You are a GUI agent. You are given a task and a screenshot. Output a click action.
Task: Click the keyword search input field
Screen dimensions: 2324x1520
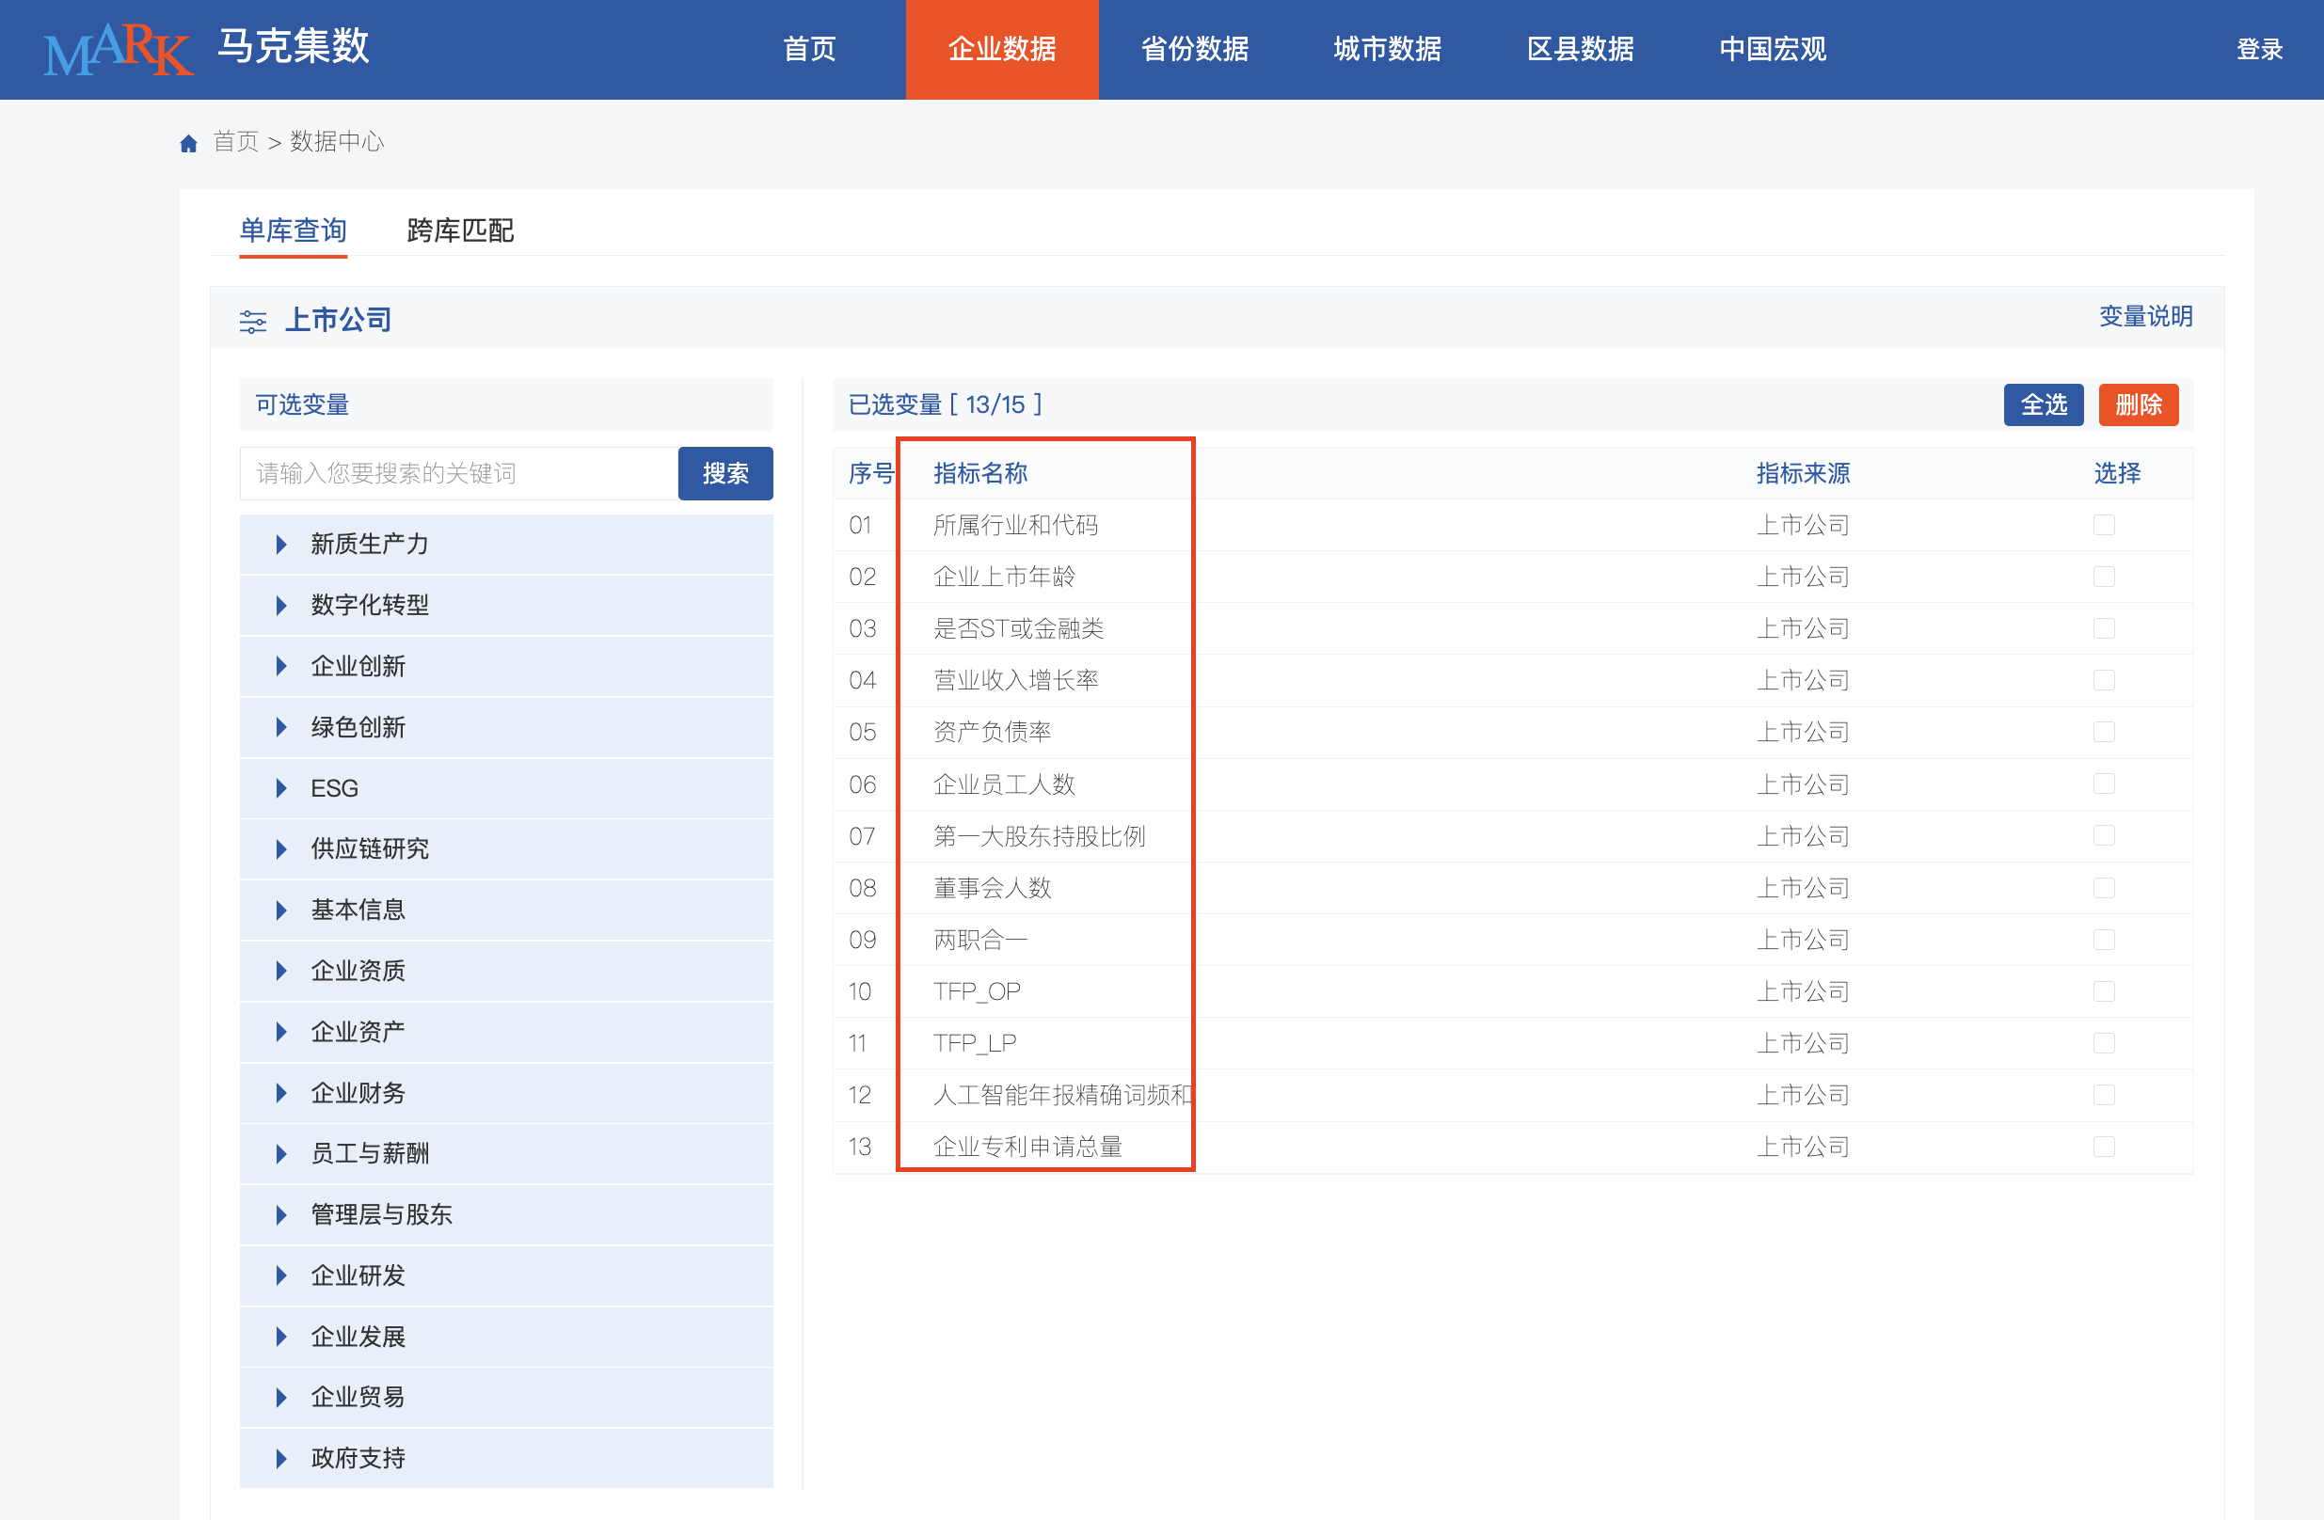(459, 473)
